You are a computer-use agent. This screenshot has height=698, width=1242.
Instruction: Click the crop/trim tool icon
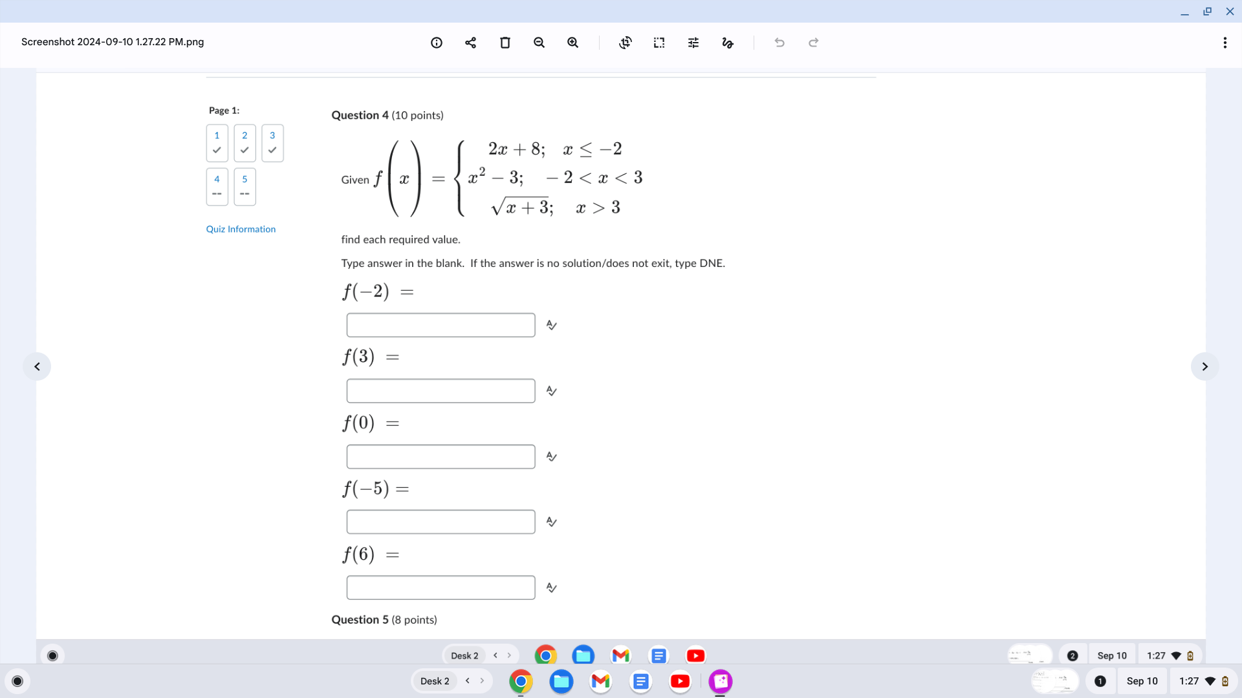tap(626, 42)
